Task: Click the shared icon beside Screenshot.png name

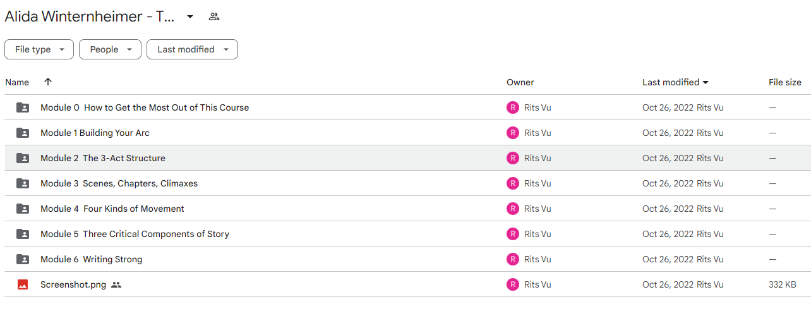Action: click(x=116, y=285)
